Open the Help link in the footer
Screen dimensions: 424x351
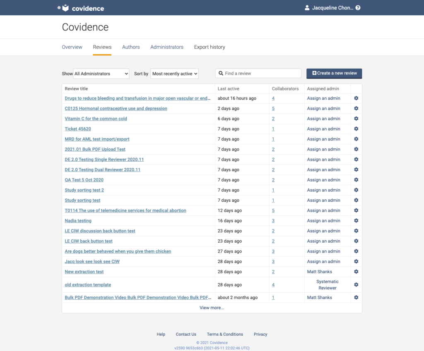pyautogui.click(x=161, y=334)
